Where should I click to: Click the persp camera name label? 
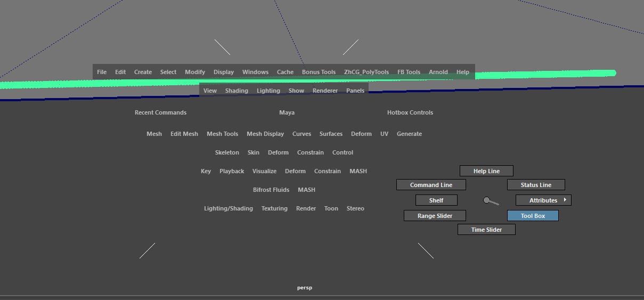pos(305,288)
